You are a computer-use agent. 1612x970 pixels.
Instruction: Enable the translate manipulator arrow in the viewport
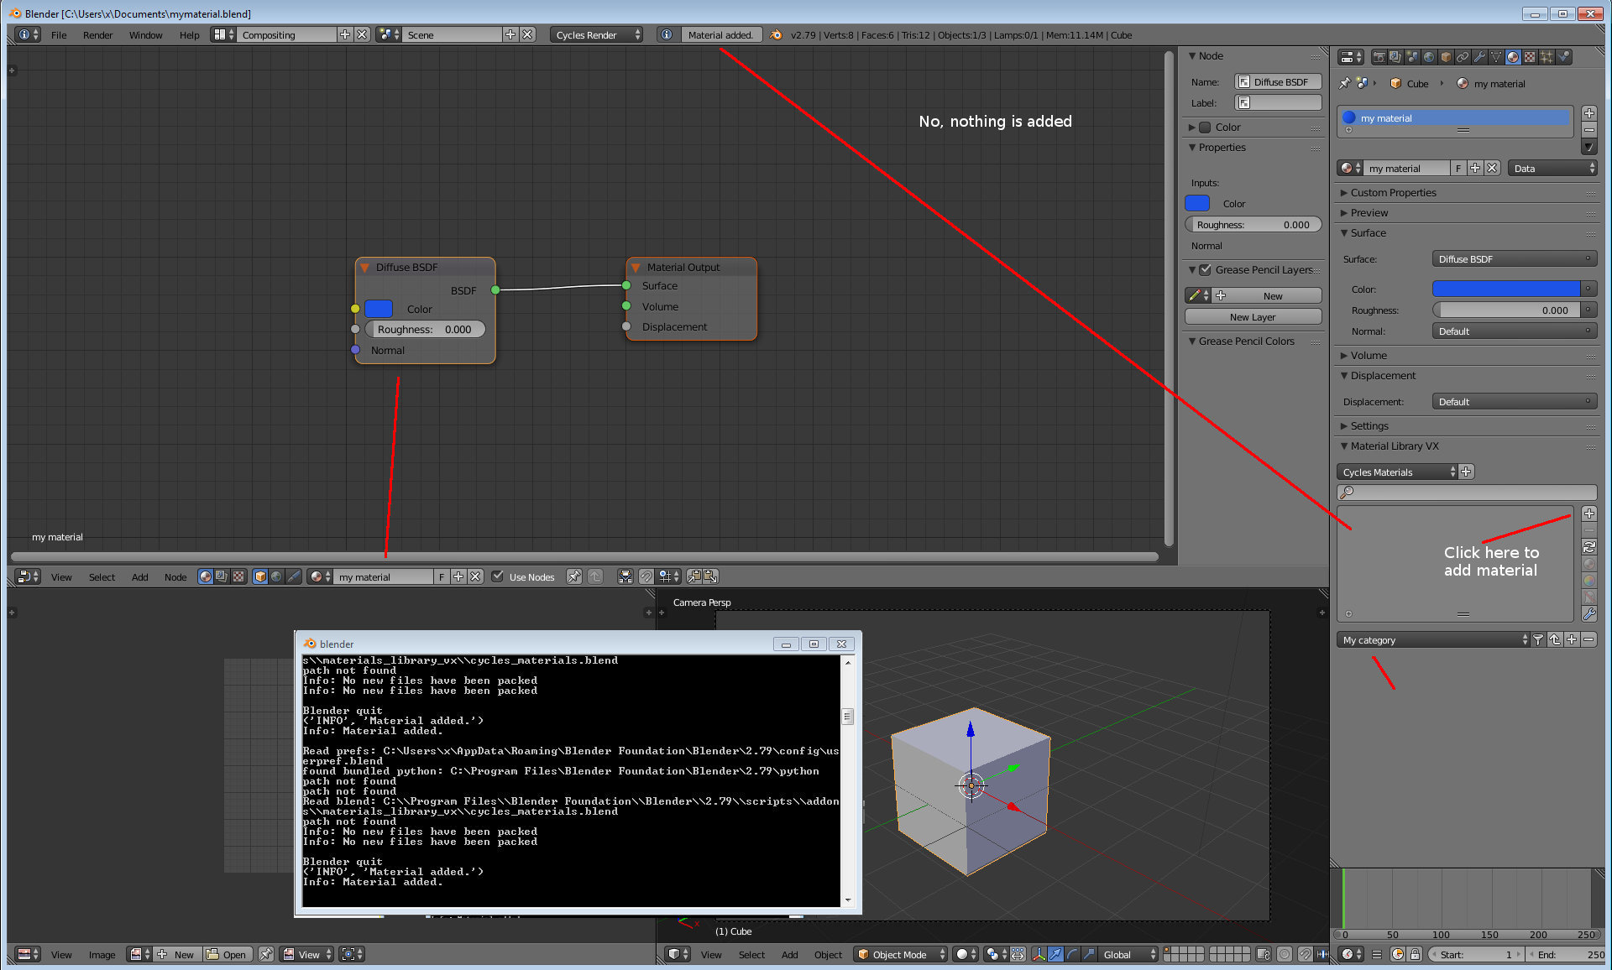(x=1055, y=954)
